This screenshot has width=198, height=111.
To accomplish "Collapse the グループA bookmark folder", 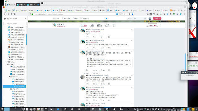I will pos(9,77).
